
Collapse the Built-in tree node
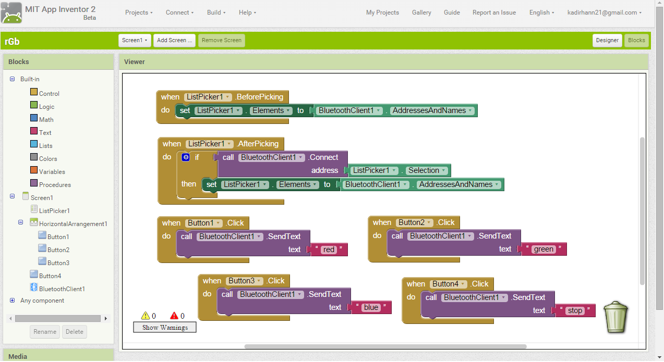tap(12, 79)
